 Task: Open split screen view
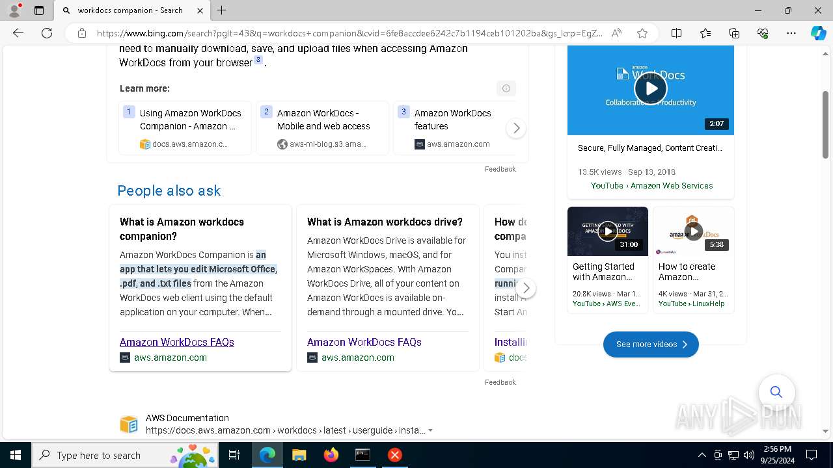point(676,33)
